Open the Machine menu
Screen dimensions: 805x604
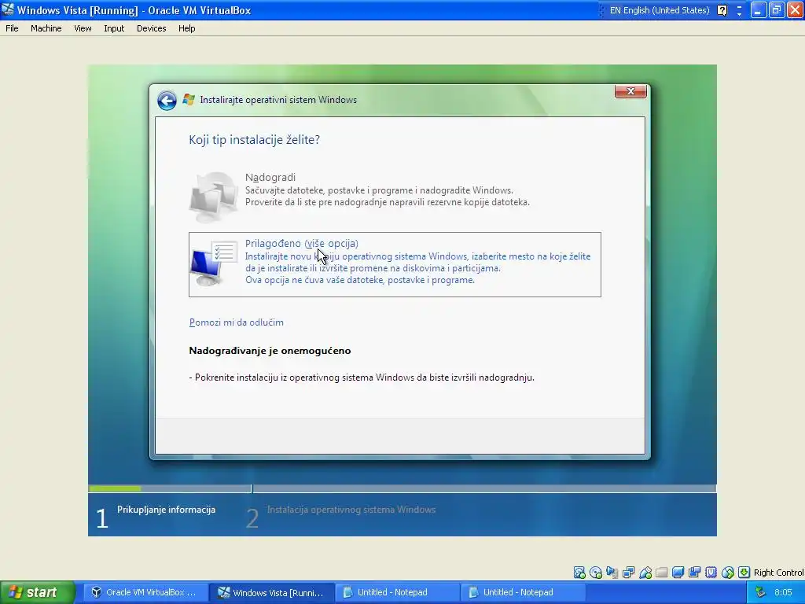click(46, 28)
